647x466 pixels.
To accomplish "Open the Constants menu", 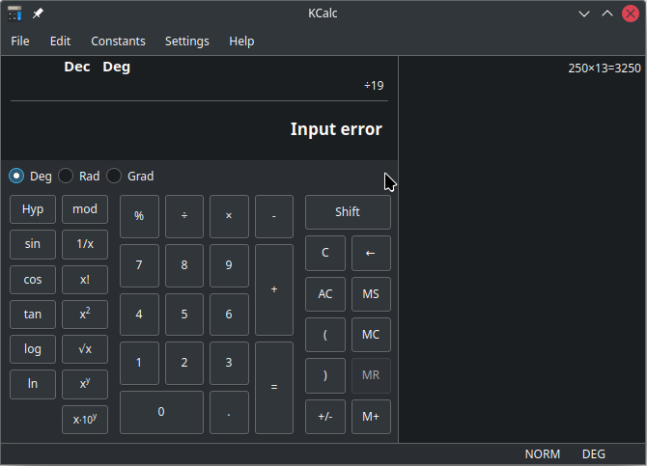I will [118, 41].
